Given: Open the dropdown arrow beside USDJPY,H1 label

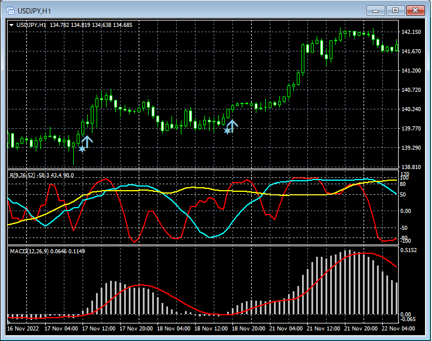Looking at the screenshot, I should tap(11, 25).
